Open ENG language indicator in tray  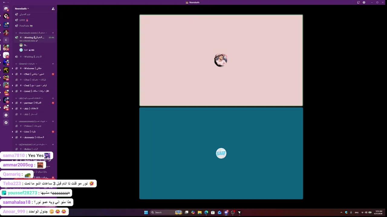pos(357,212)
